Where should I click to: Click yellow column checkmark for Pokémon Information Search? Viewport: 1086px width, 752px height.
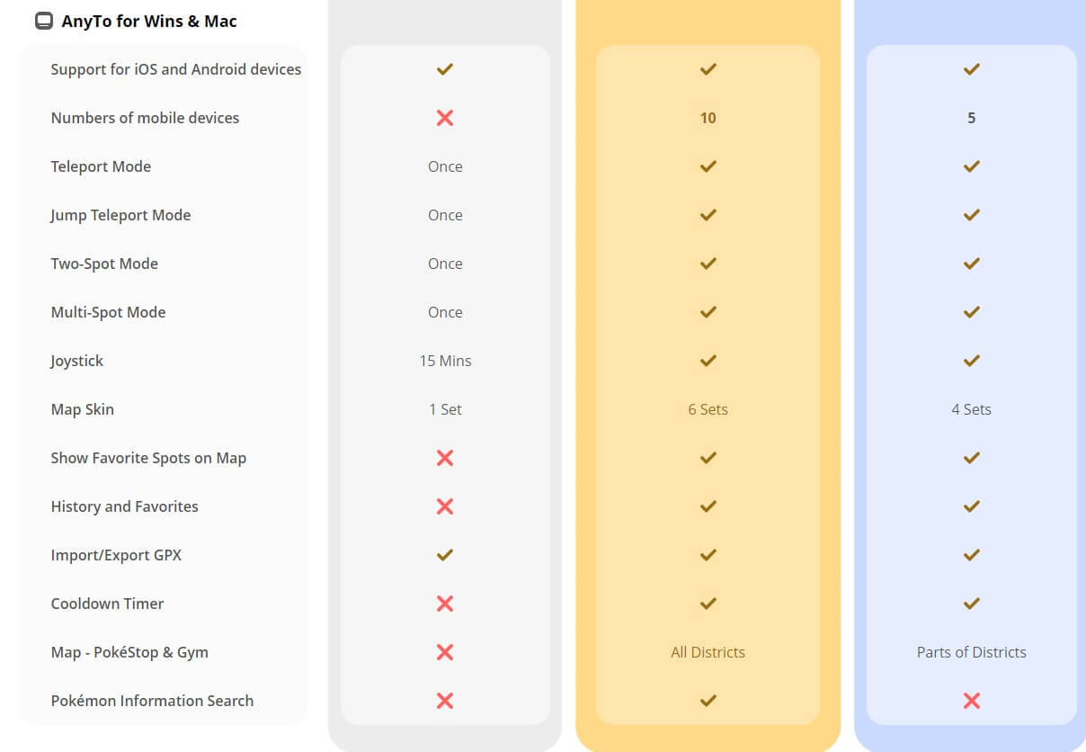pos(708,701)
